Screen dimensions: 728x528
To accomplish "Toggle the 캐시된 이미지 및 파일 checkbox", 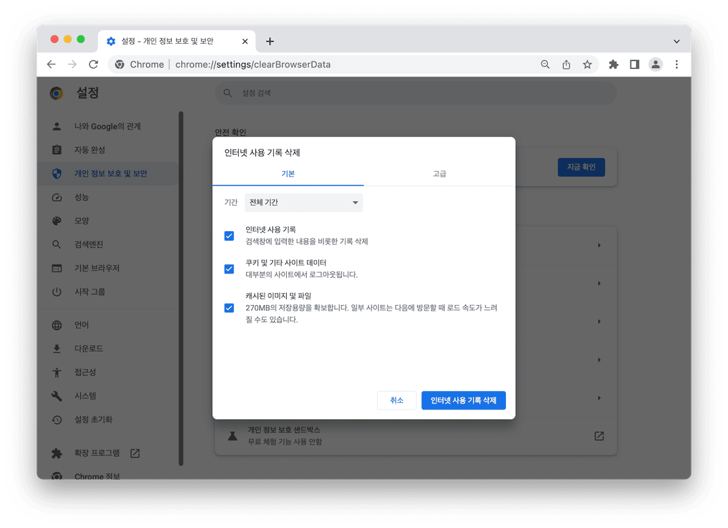I will pos(229,308).
